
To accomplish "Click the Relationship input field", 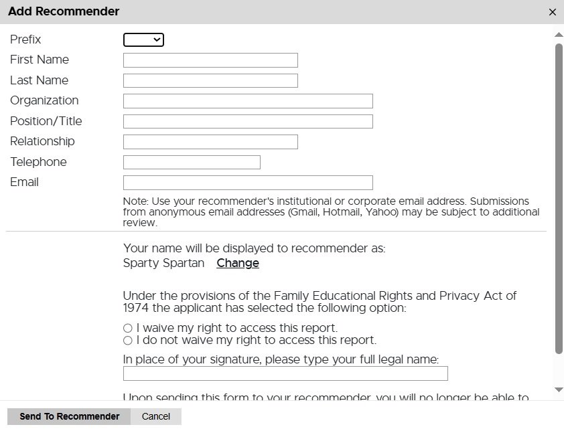I will click(209, 141).
